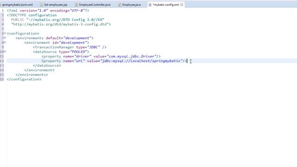Collapse the dataSource element fold marker
The width and height of the screenshot is (297, 167).
pyautogui.click(x=5, y=51)
